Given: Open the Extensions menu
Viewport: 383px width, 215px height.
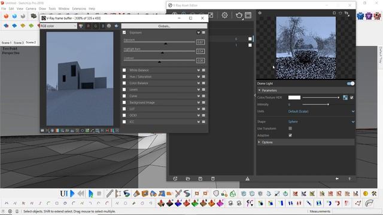Looking at the screenshot, I should 79,8.
